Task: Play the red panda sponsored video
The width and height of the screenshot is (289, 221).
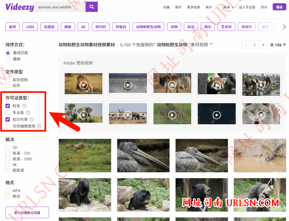Action: coord(216,85)
